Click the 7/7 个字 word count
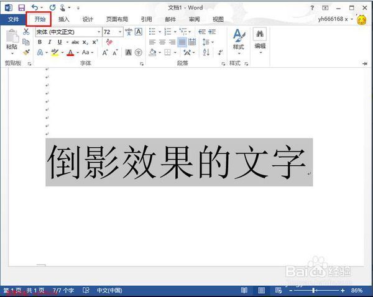 pos(63,290)
